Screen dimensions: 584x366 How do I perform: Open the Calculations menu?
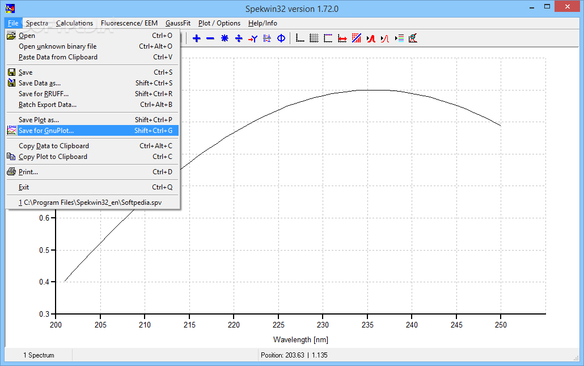tap(74, 23)
